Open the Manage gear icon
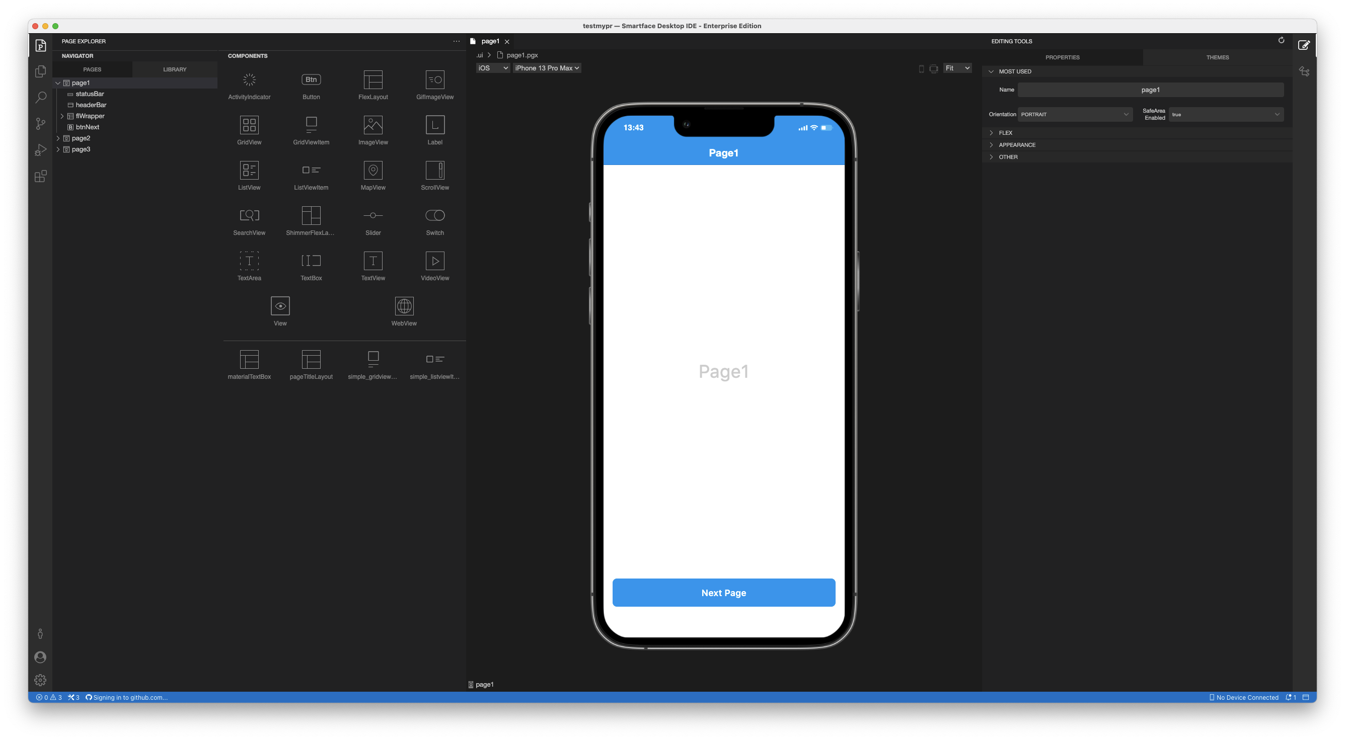Viewport: 1345px width, 740px height. (40, 680)
